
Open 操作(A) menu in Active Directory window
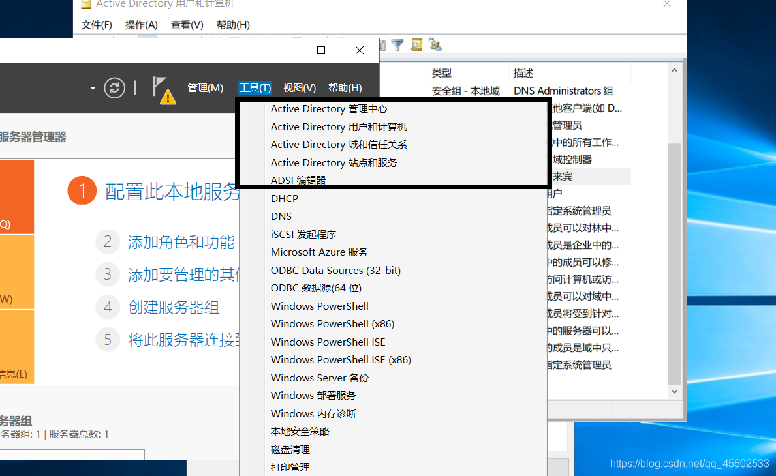pos(142,25)
